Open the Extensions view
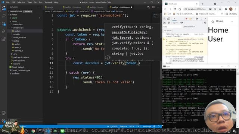 tap(3, 39)
